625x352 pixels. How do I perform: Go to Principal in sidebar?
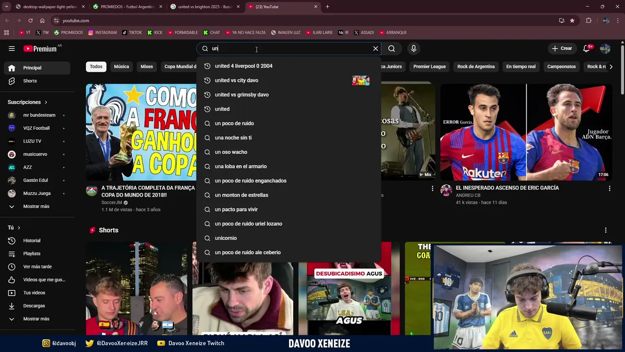point(37,68)
